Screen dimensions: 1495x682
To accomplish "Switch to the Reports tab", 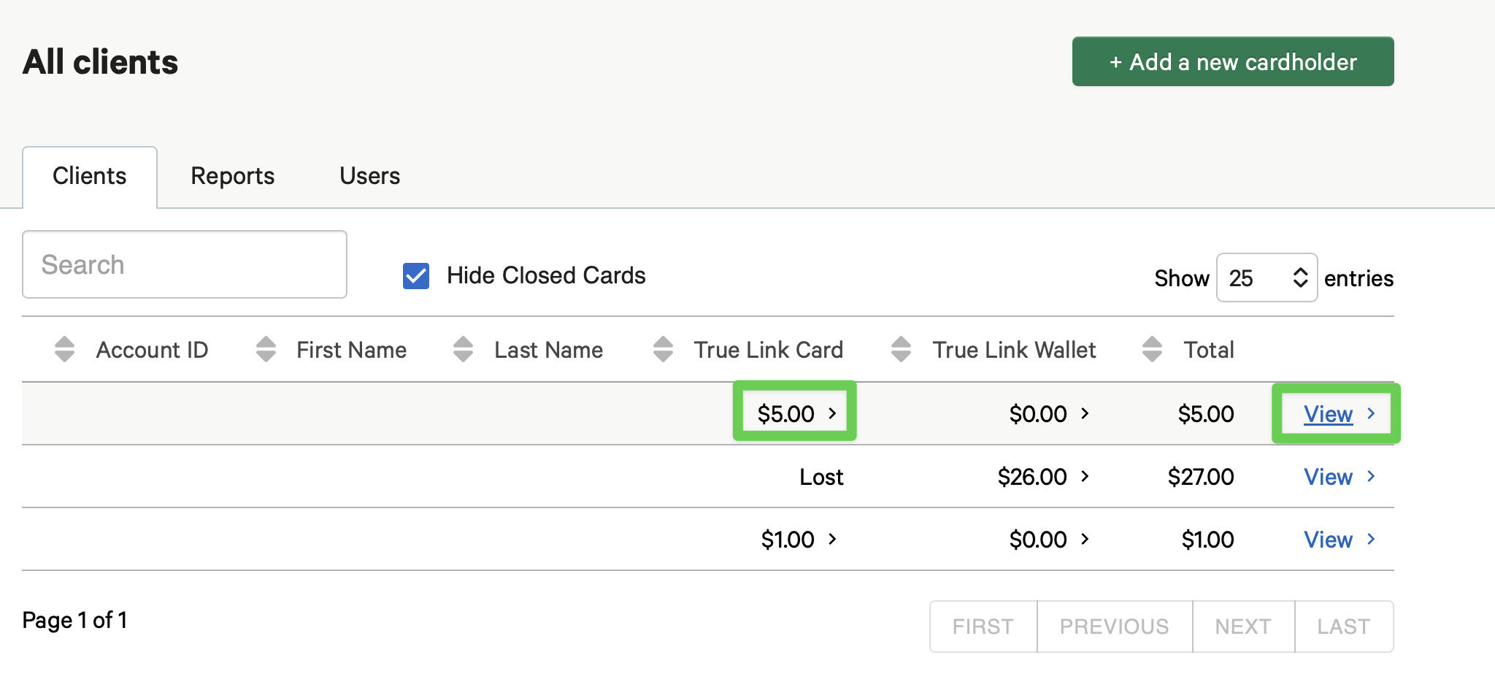I will tap(232, 176).
